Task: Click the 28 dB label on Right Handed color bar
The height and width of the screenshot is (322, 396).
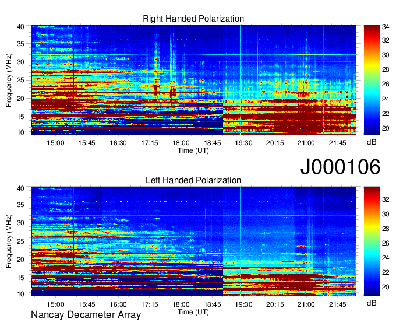Action: [x=386, y=69]
